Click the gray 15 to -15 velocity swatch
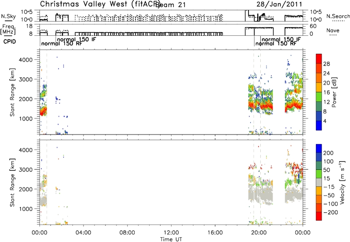 point(319,182)
